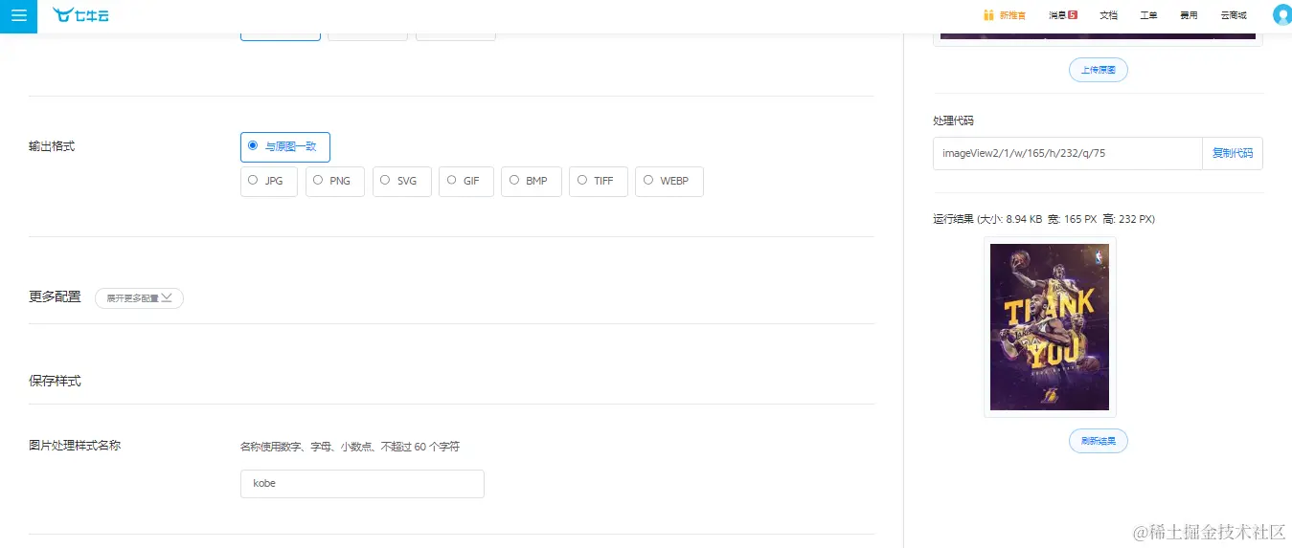Image resolution: width=1292 pixels, height=548 pixels.
Task: Click the 运行结果 size info text
Action: (x=1044, y=219)
